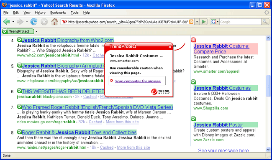
Task: Click More from this site for video.movies.go.com
Action: click(122, 122)
